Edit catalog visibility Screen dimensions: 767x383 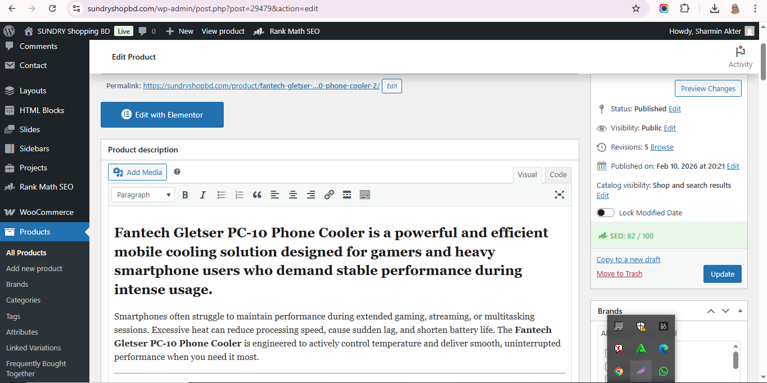(603, 195)
